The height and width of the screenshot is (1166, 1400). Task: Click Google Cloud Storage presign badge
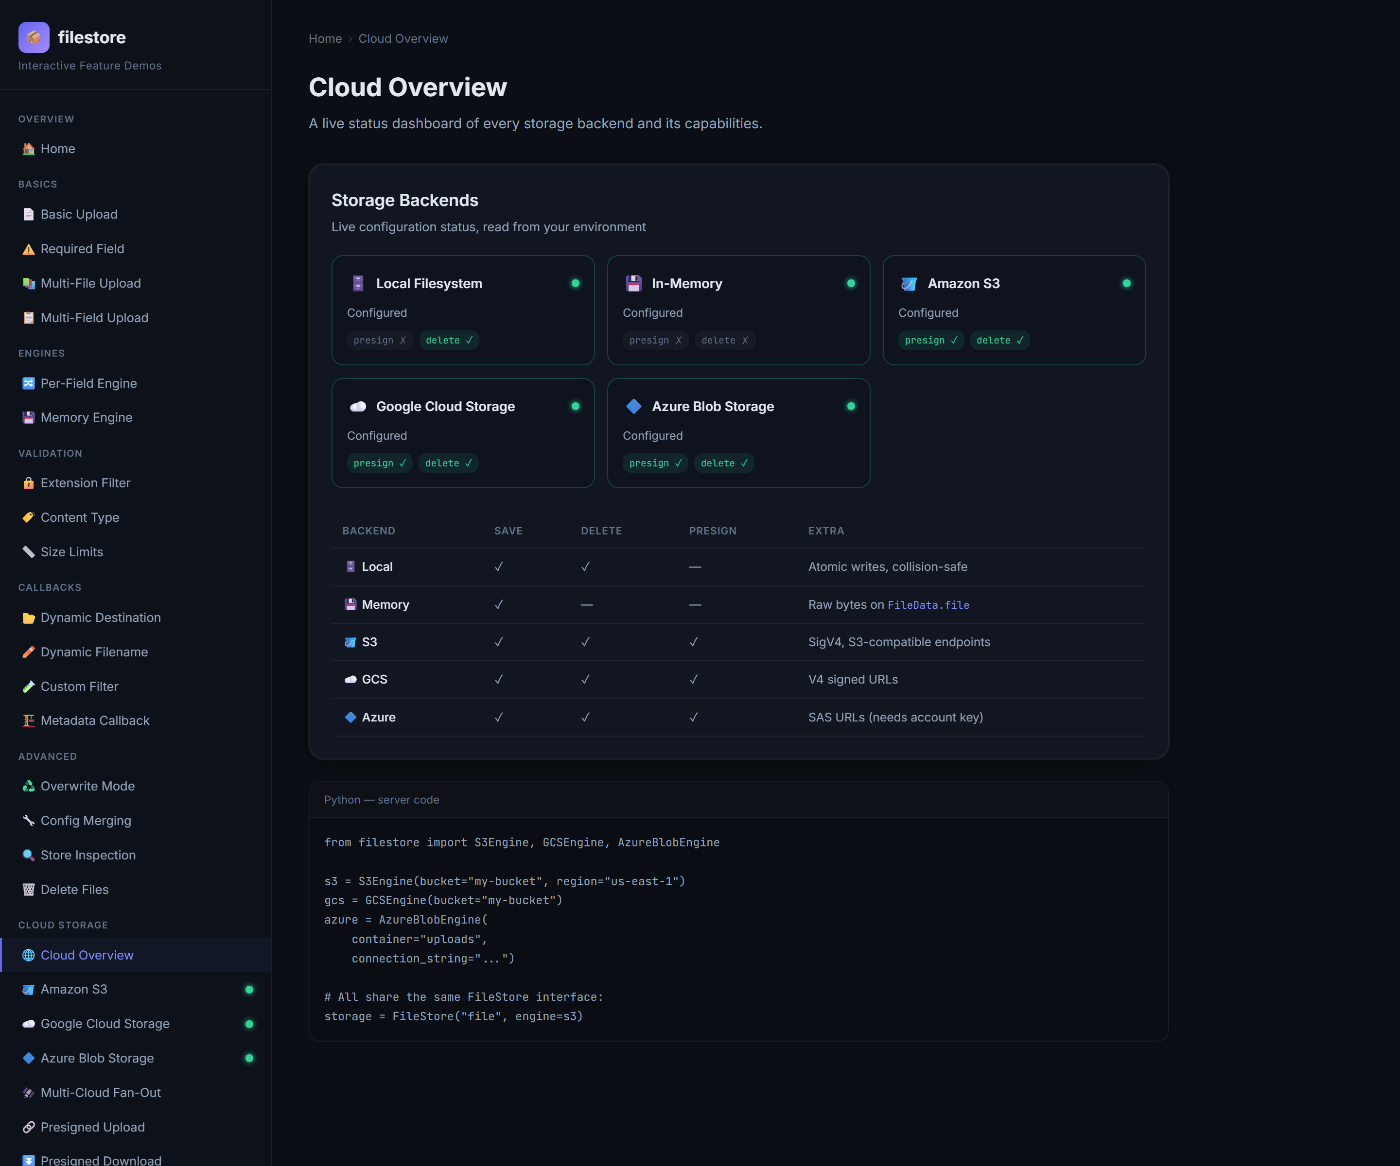[x=380, y=463]
